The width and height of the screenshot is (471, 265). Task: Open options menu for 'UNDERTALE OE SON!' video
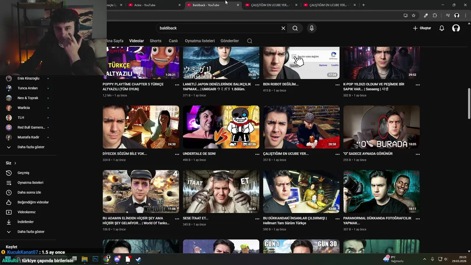[257, 154]
